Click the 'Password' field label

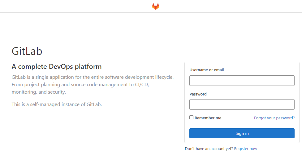coord(198,94)
